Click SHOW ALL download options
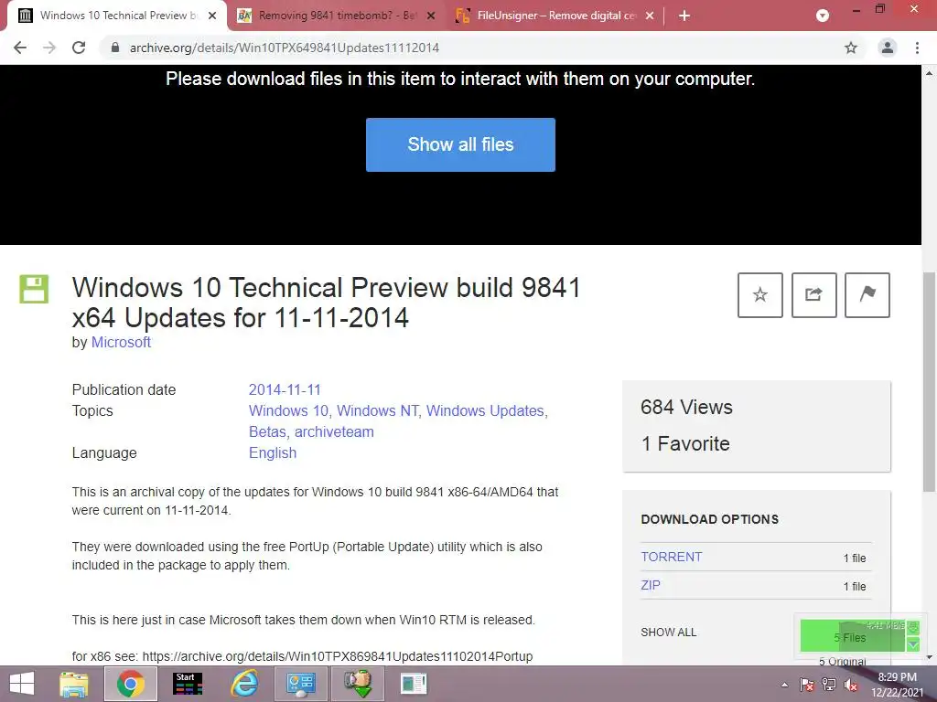The image size is (937, 702). point(669,633)
